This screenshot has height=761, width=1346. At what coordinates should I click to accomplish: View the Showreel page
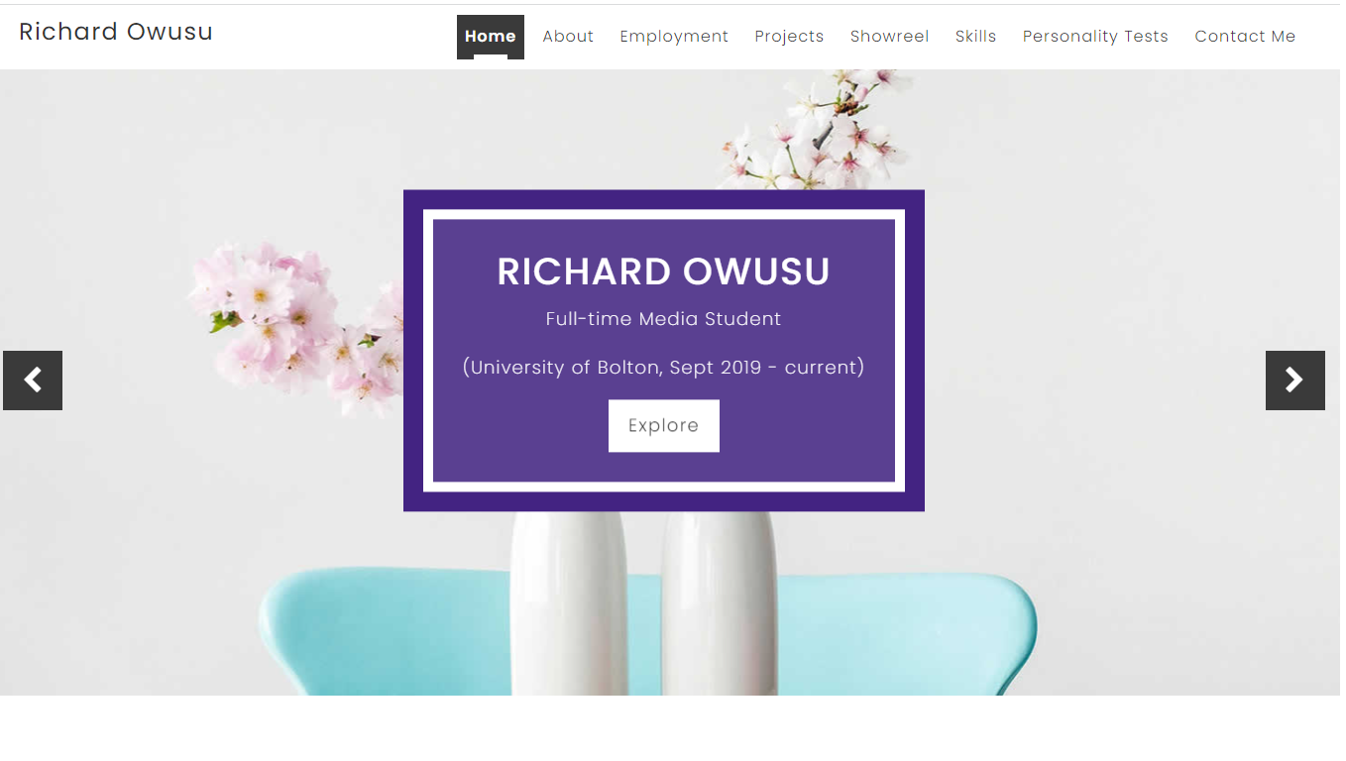point(890,37)
